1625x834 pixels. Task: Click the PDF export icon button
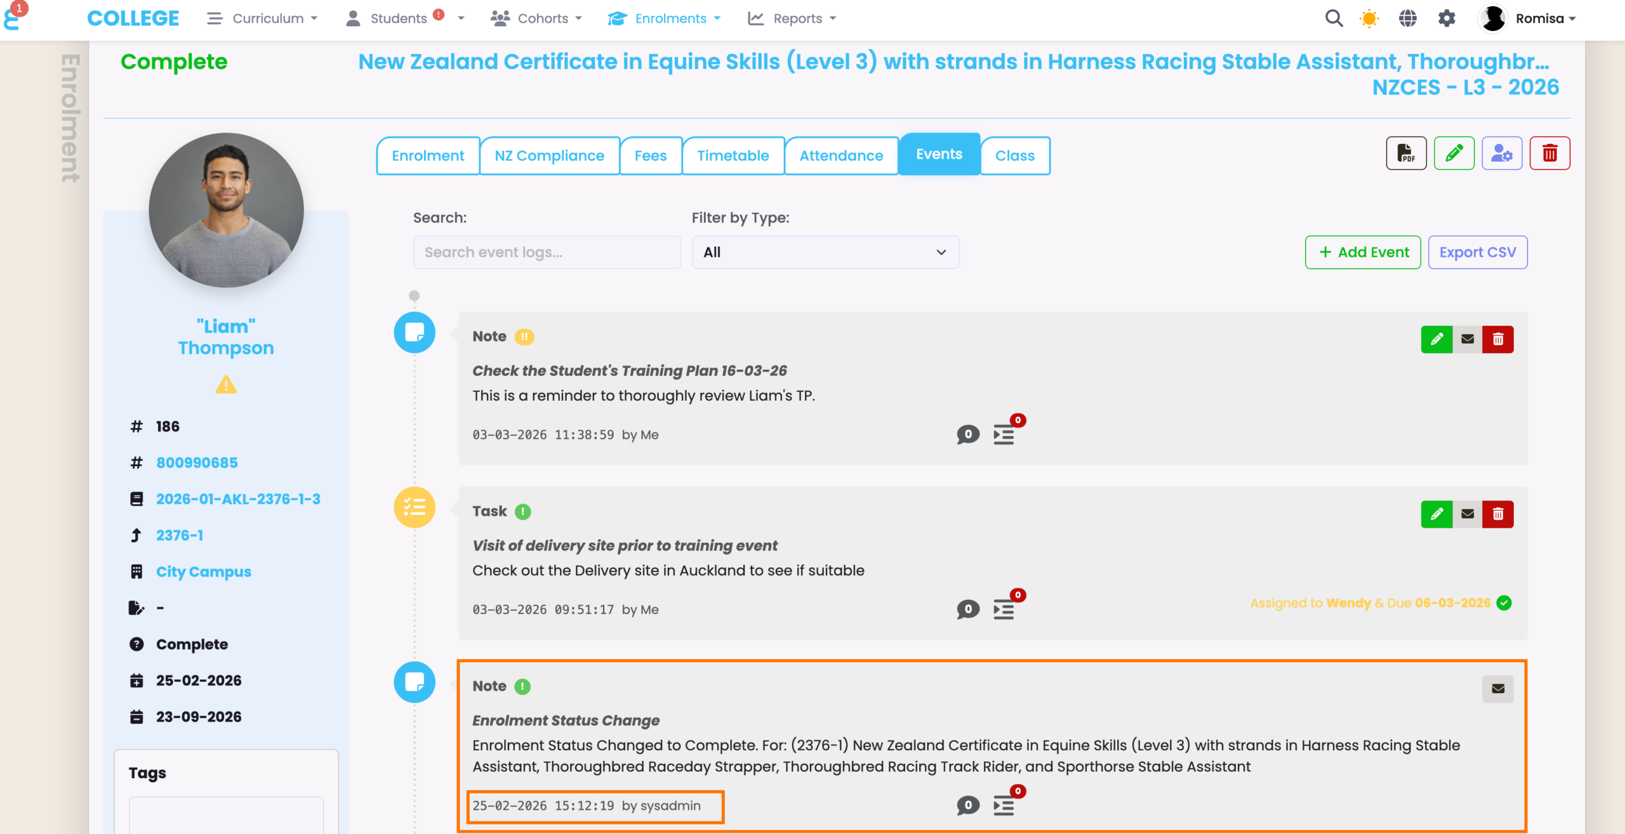click(x=1405, y=153)
